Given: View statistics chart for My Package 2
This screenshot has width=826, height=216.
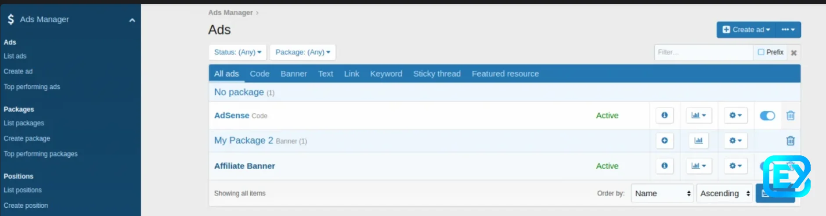Looking at the screenshot, I should pos(698,140).
